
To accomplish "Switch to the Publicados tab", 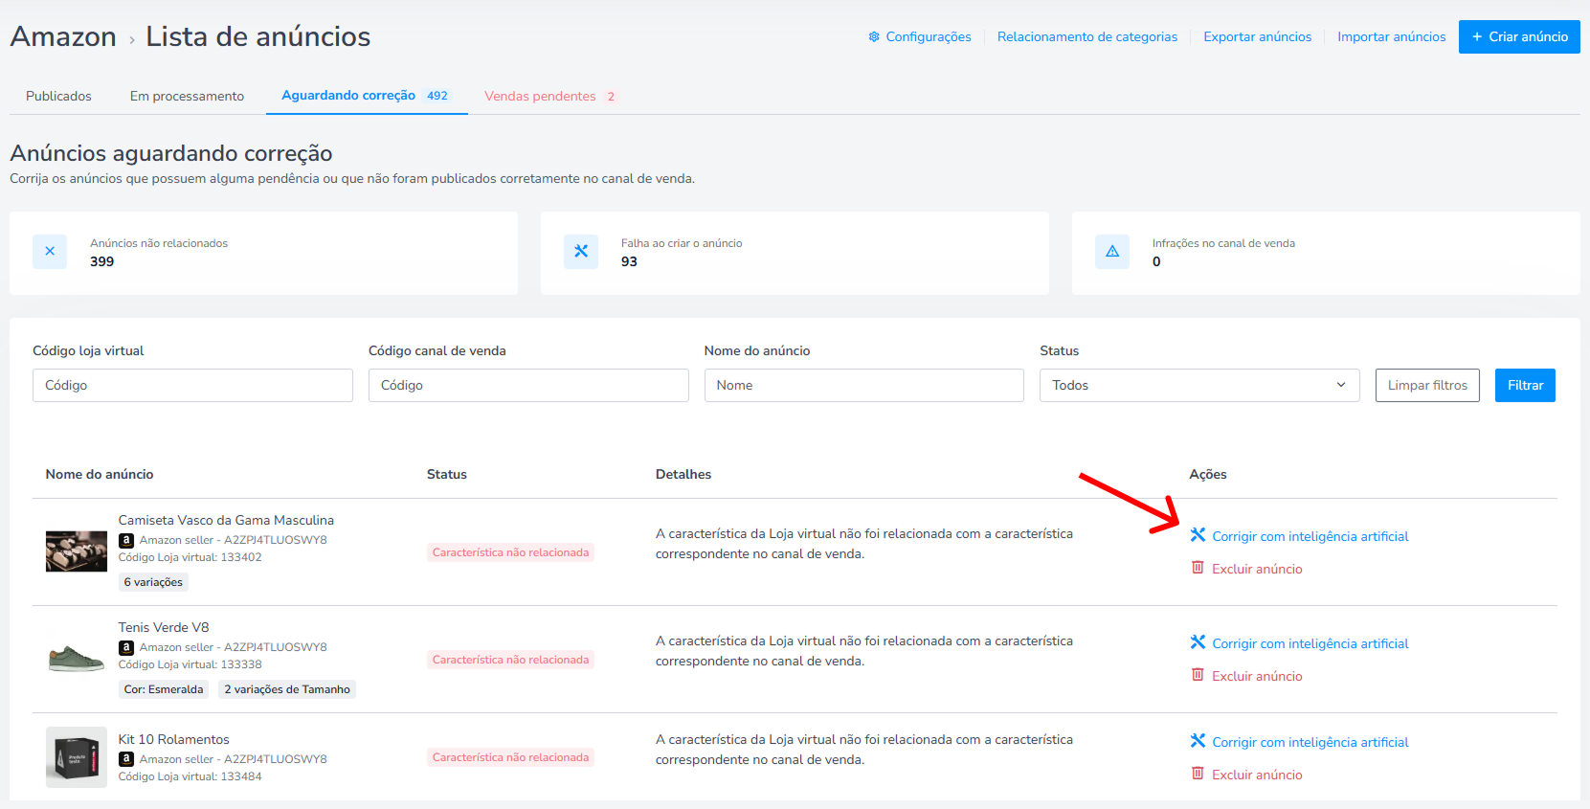I will [x=58, y=96].
